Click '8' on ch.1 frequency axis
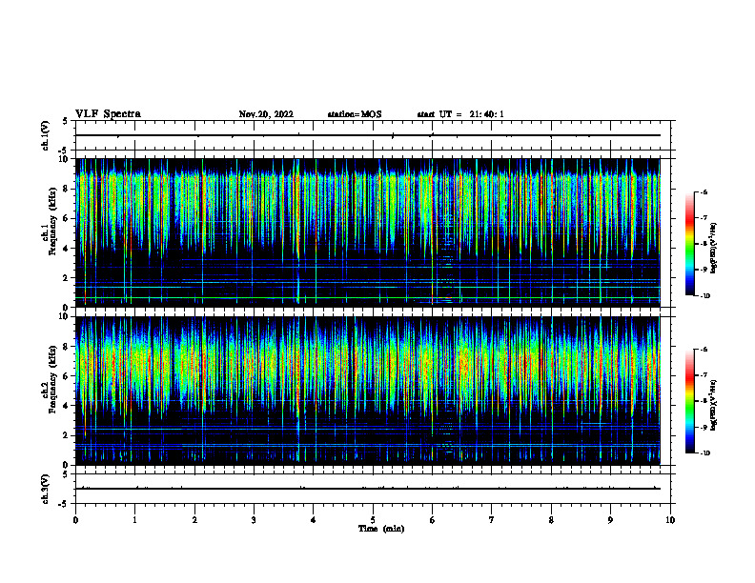The width and height of the screenshot is (755, 583). [67, 189]
